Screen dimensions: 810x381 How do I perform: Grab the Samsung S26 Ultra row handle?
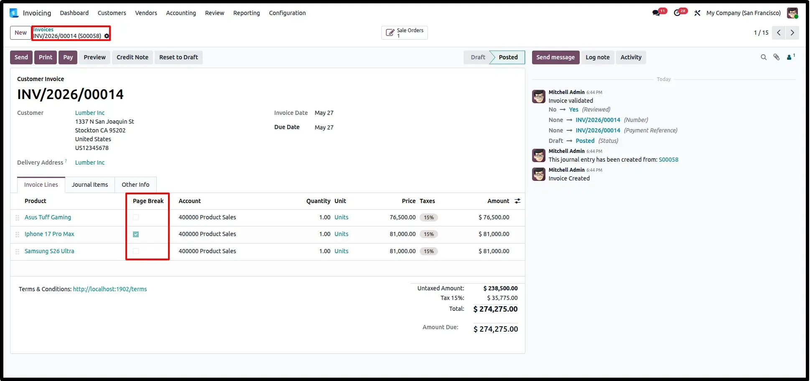coord(17,251)
